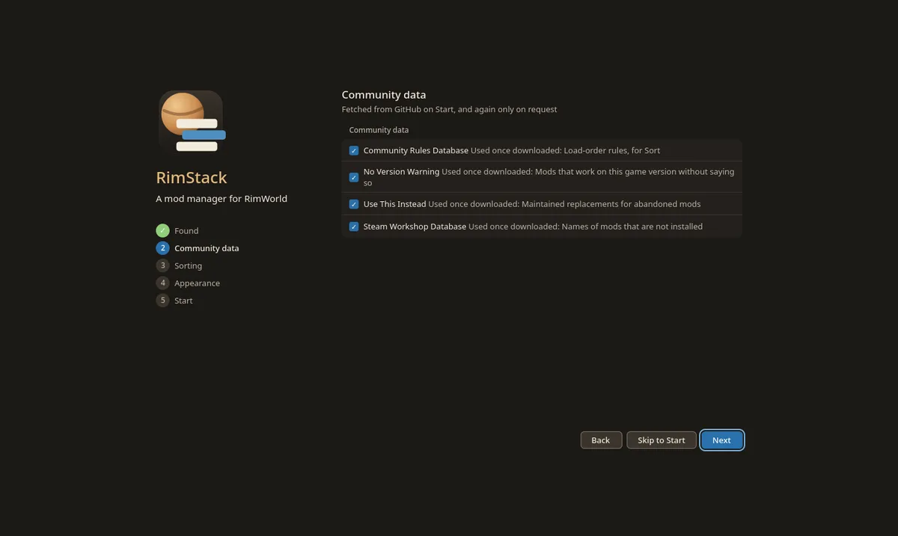Click the RimStack title text
The height and width of the screenshot is (536, 898).
[x=192, y=178]
